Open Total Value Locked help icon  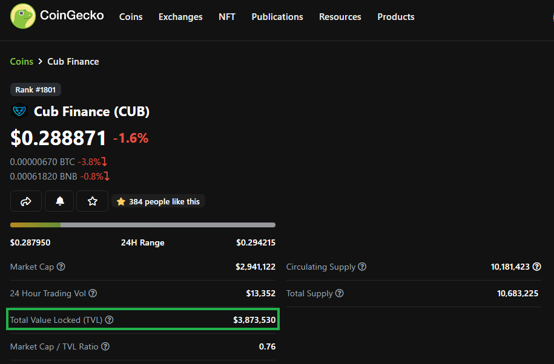109,320
